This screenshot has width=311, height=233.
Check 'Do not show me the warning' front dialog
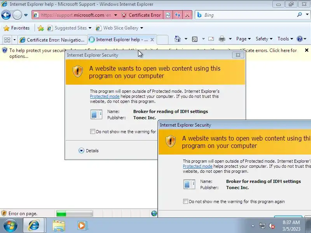tap(185, 202)
